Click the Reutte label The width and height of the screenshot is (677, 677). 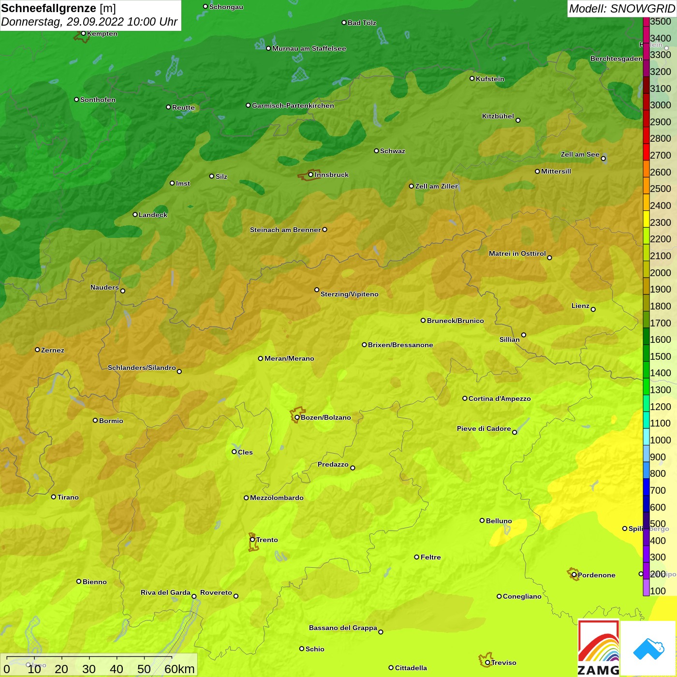183,107
